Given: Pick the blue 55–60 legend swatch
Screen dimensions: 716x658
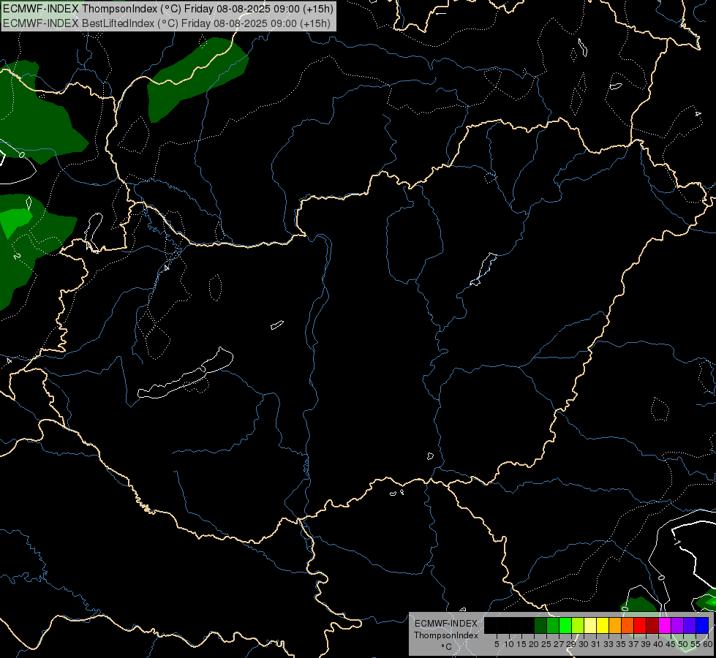Looking at the screenshot, I should click(x=702, y=626).
